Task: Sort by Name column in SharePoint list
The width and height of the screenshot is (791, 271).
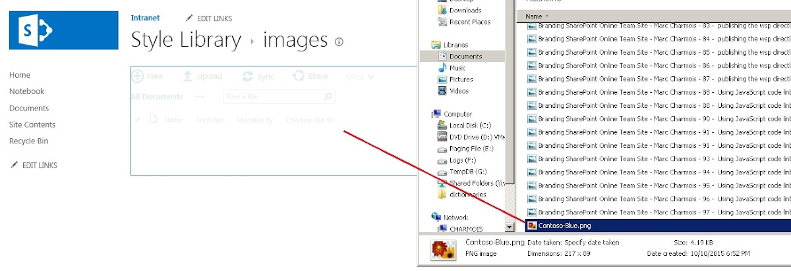Action: tap(173, 120)
